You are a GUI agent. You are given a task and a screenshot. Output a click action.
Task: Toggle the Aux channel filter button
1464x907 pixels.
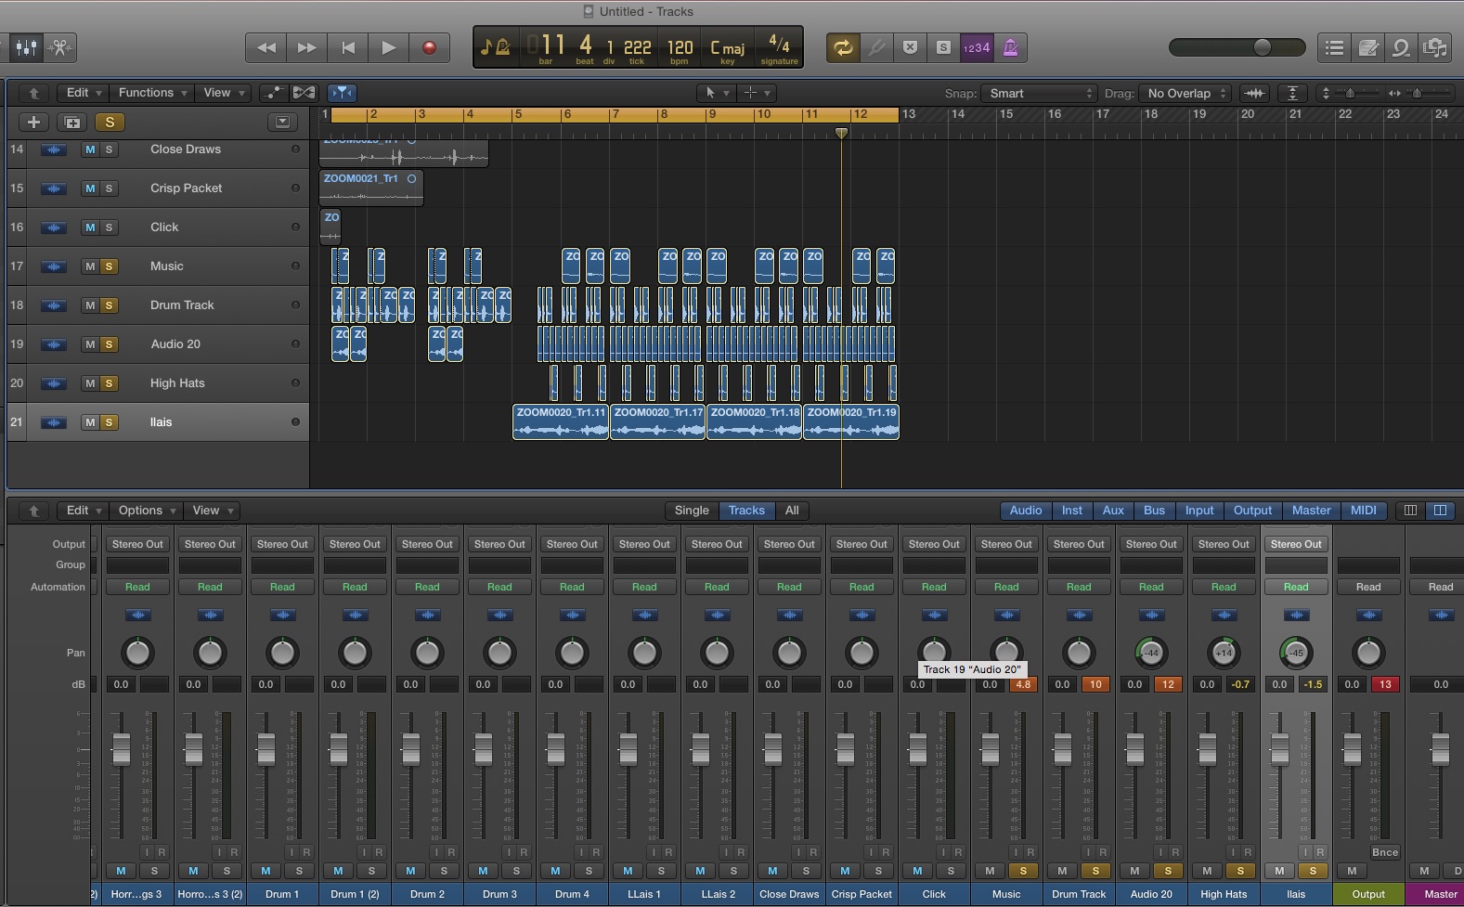pos(1113,511)
